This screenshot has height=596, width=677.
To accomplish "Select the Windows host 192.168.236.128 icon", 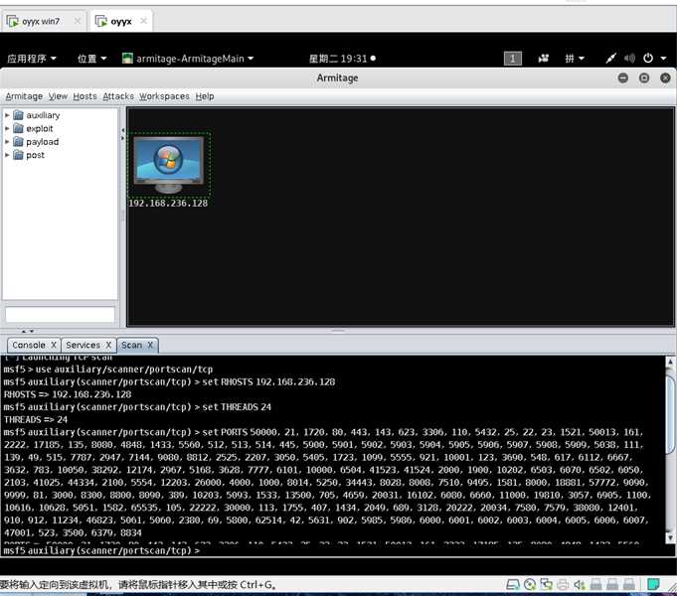I will 168,165.
